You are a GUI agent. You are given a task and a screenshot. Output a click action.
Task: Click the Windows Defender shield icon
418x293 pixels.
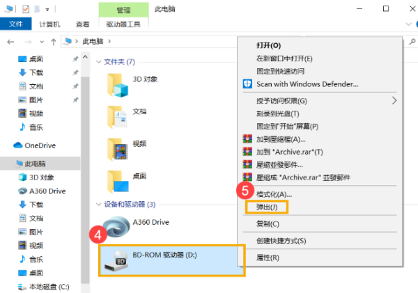(247, 84)
